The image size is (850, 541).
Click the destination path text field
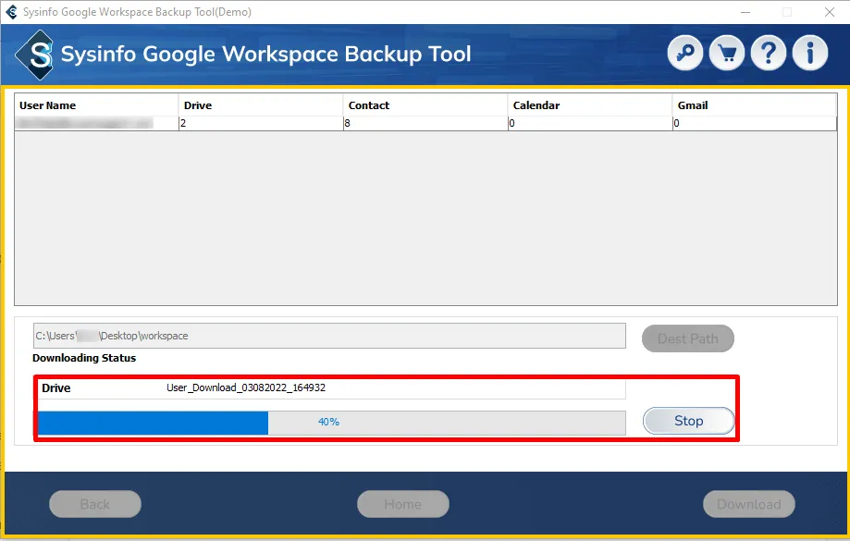point(329,336)
